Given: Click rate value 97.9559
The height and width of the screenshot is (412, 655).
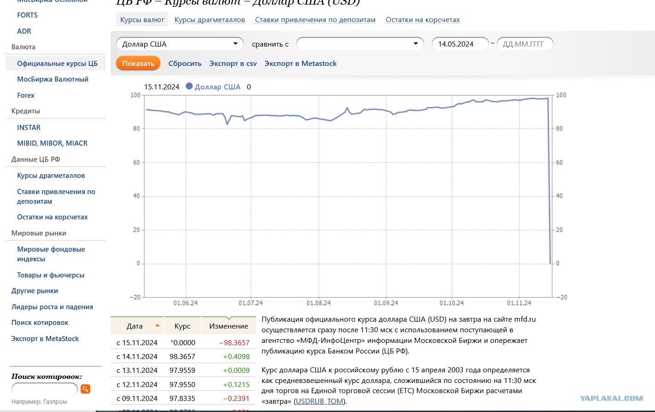Looking at the screenshot, I should (x=182, y=371).
